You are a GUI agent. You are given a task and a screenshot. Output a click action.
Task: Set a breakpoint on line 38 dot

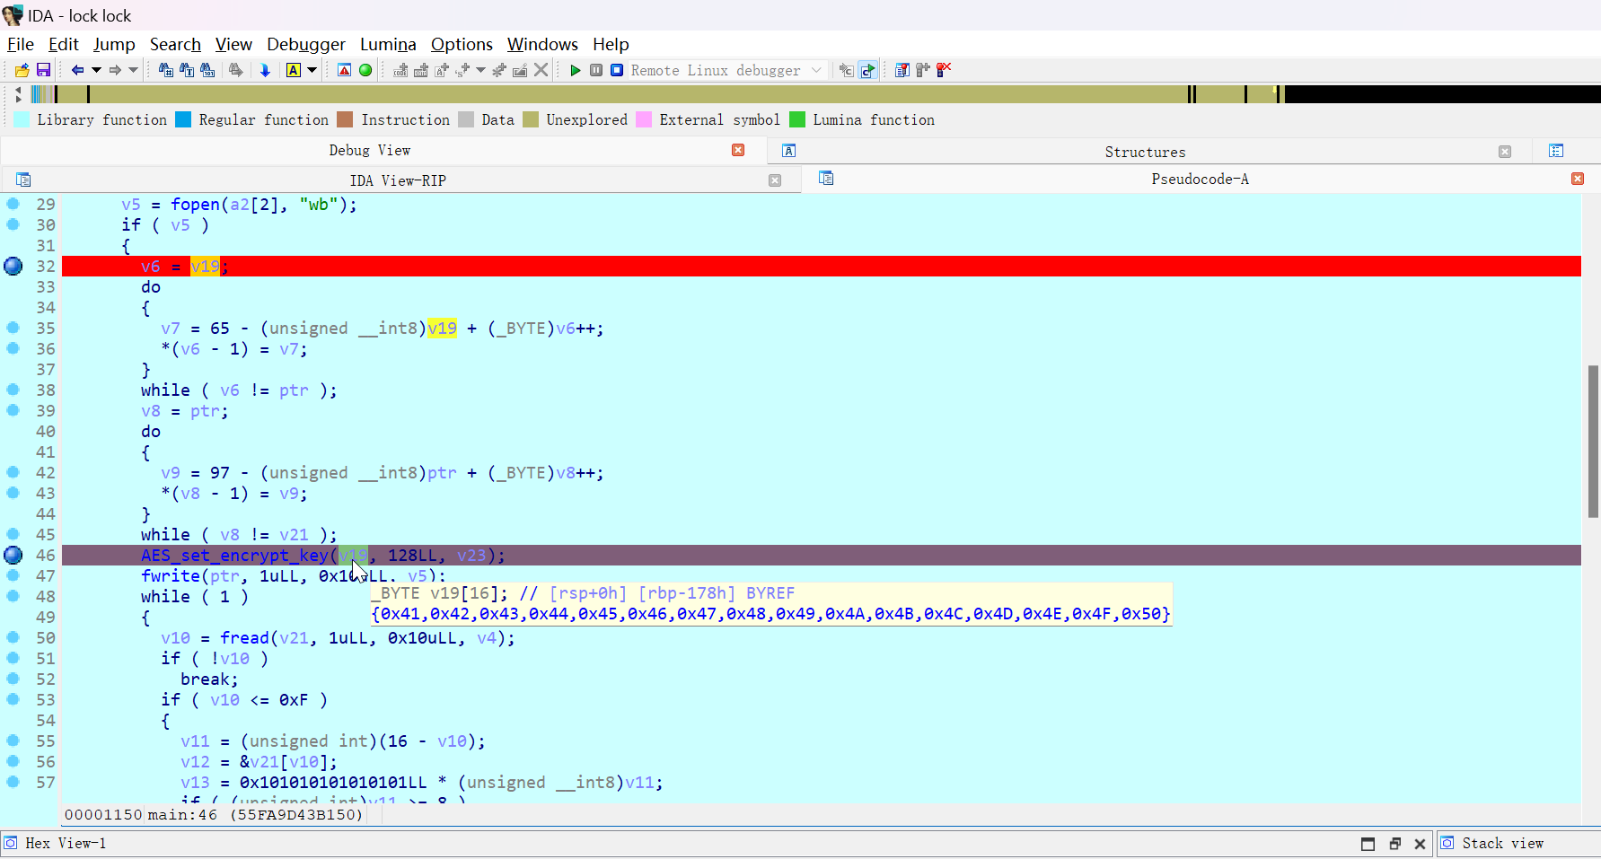point(13,390)
